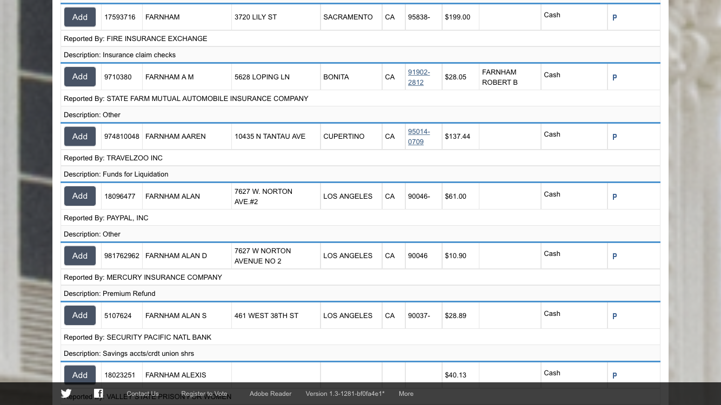Click Reported By: PAYPAL, INC
This screenshot has height=405, width=721.
106,218
